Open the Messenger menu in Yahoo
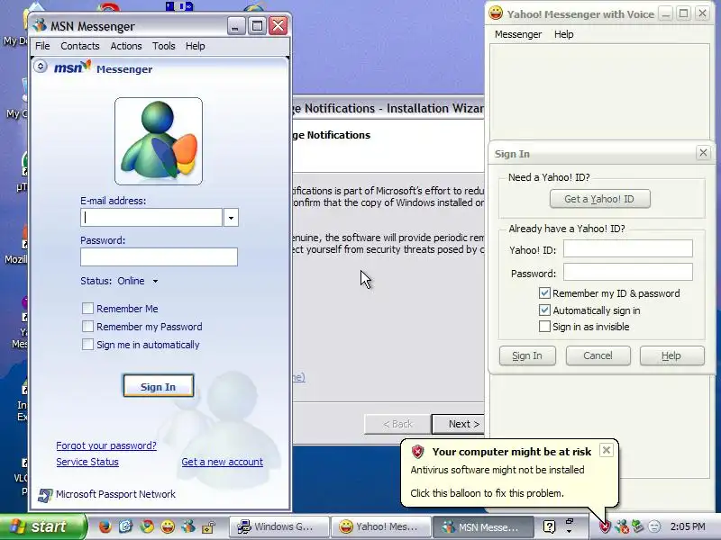This screenshot has width=721, height=540. [x=518, y=34]
